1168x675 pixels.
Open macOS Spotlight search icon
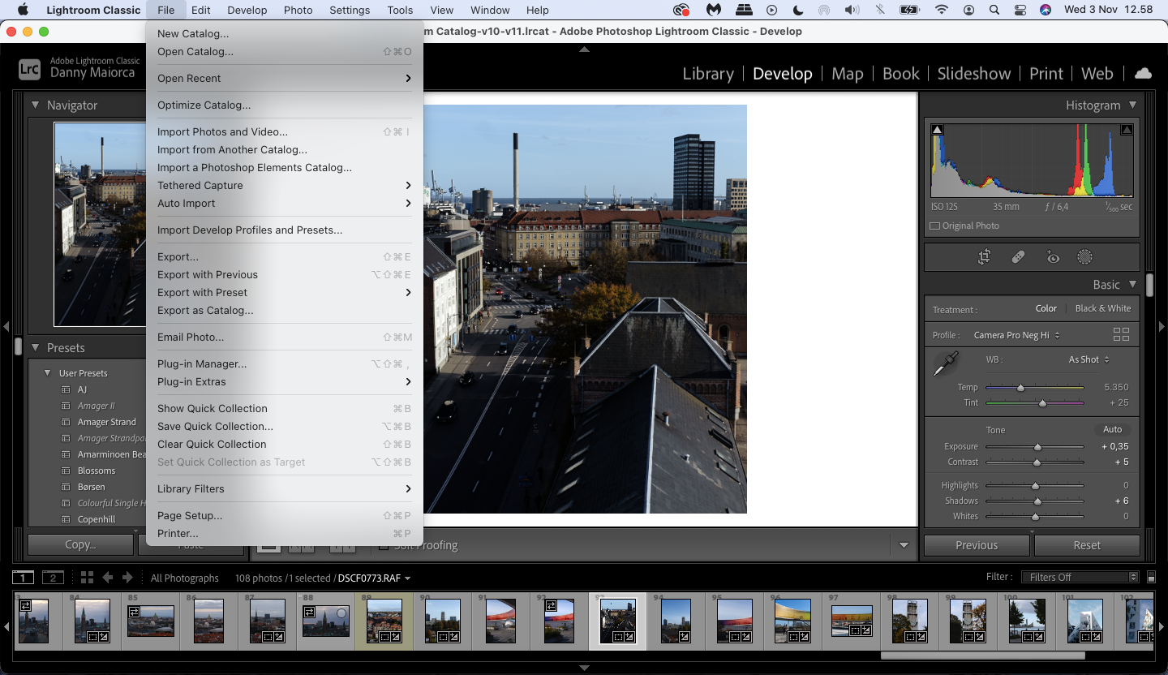point(994,10)
